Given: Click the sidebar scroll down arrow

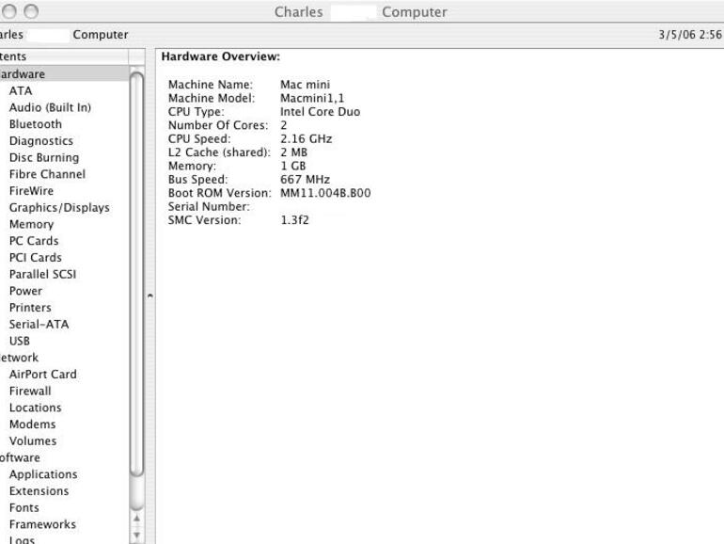Looking at the screenshot, I should (136, 536).
